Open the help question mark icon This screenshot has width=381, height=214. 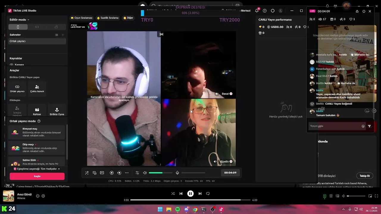click(265, 11)
